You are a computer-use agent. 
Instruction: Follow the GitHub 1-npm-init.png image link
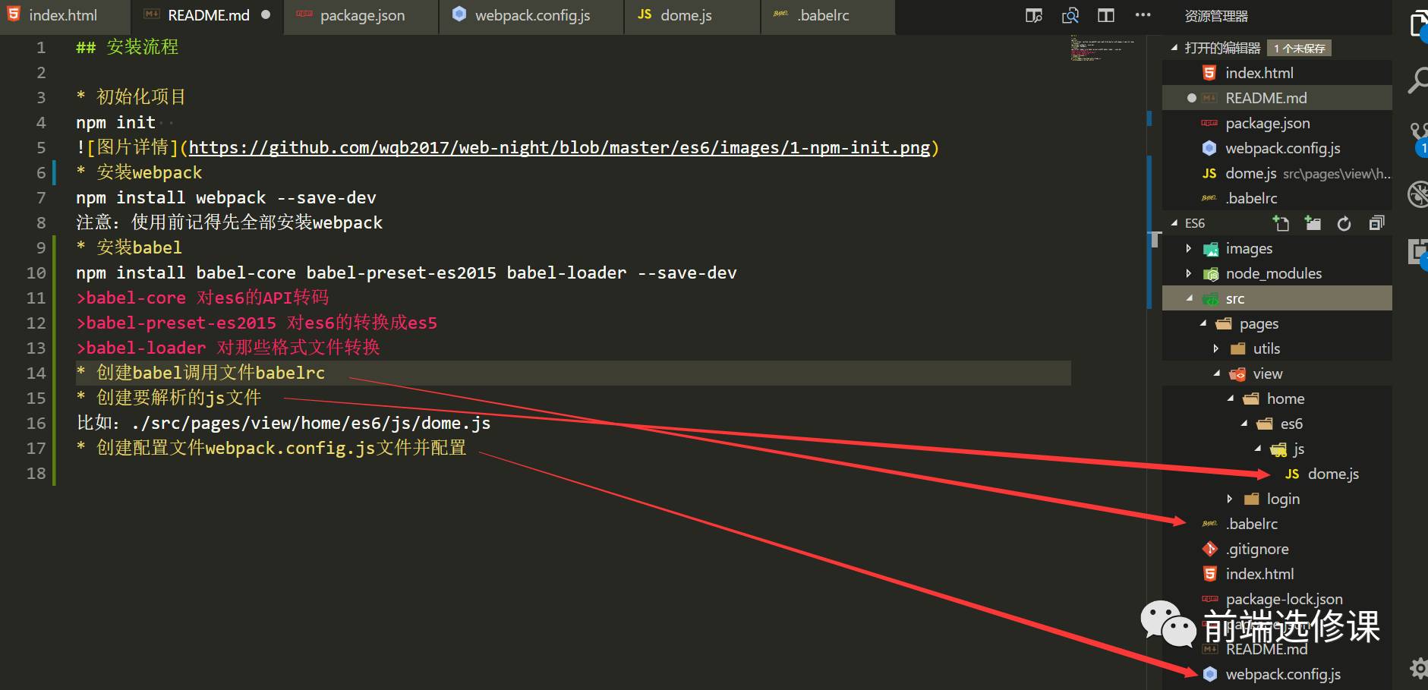click(560, 147)
